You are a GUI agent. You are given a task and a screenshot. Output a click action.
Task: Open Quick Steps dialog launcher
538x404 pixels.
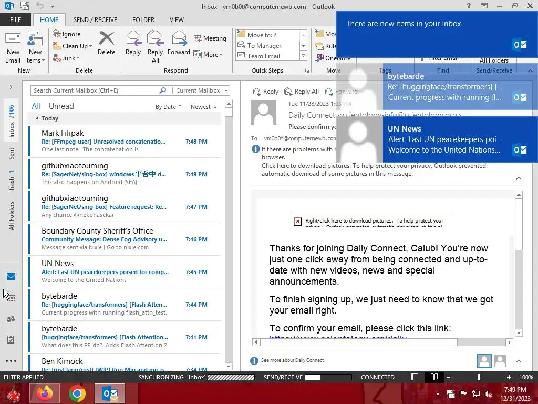[307, 71]
